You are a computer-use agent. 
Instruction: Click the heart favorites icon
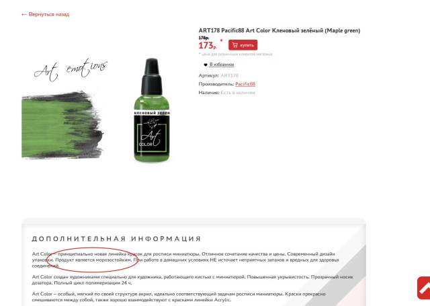206,65
